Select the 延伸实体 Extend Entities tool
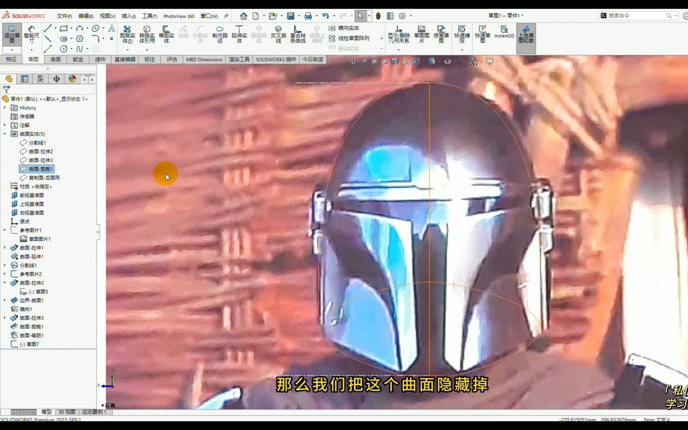 click(x=239, y=34)
